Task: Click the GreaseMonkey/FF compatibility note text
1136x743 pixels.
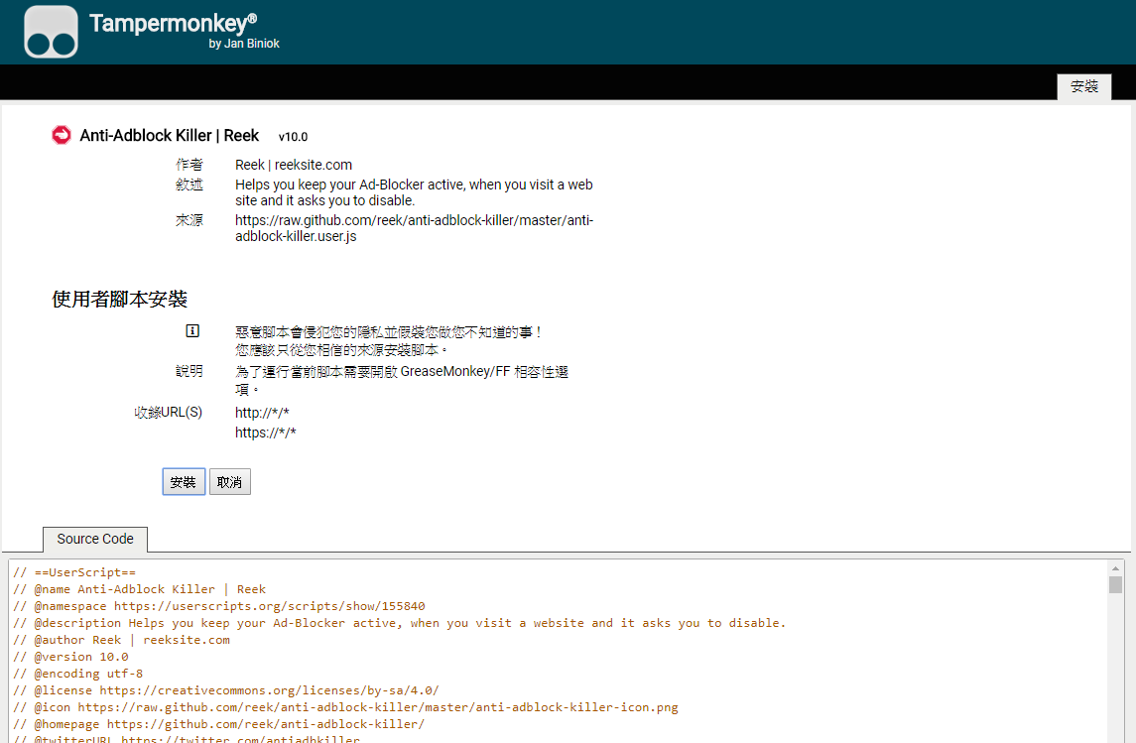Action: [x=402, y=380]
